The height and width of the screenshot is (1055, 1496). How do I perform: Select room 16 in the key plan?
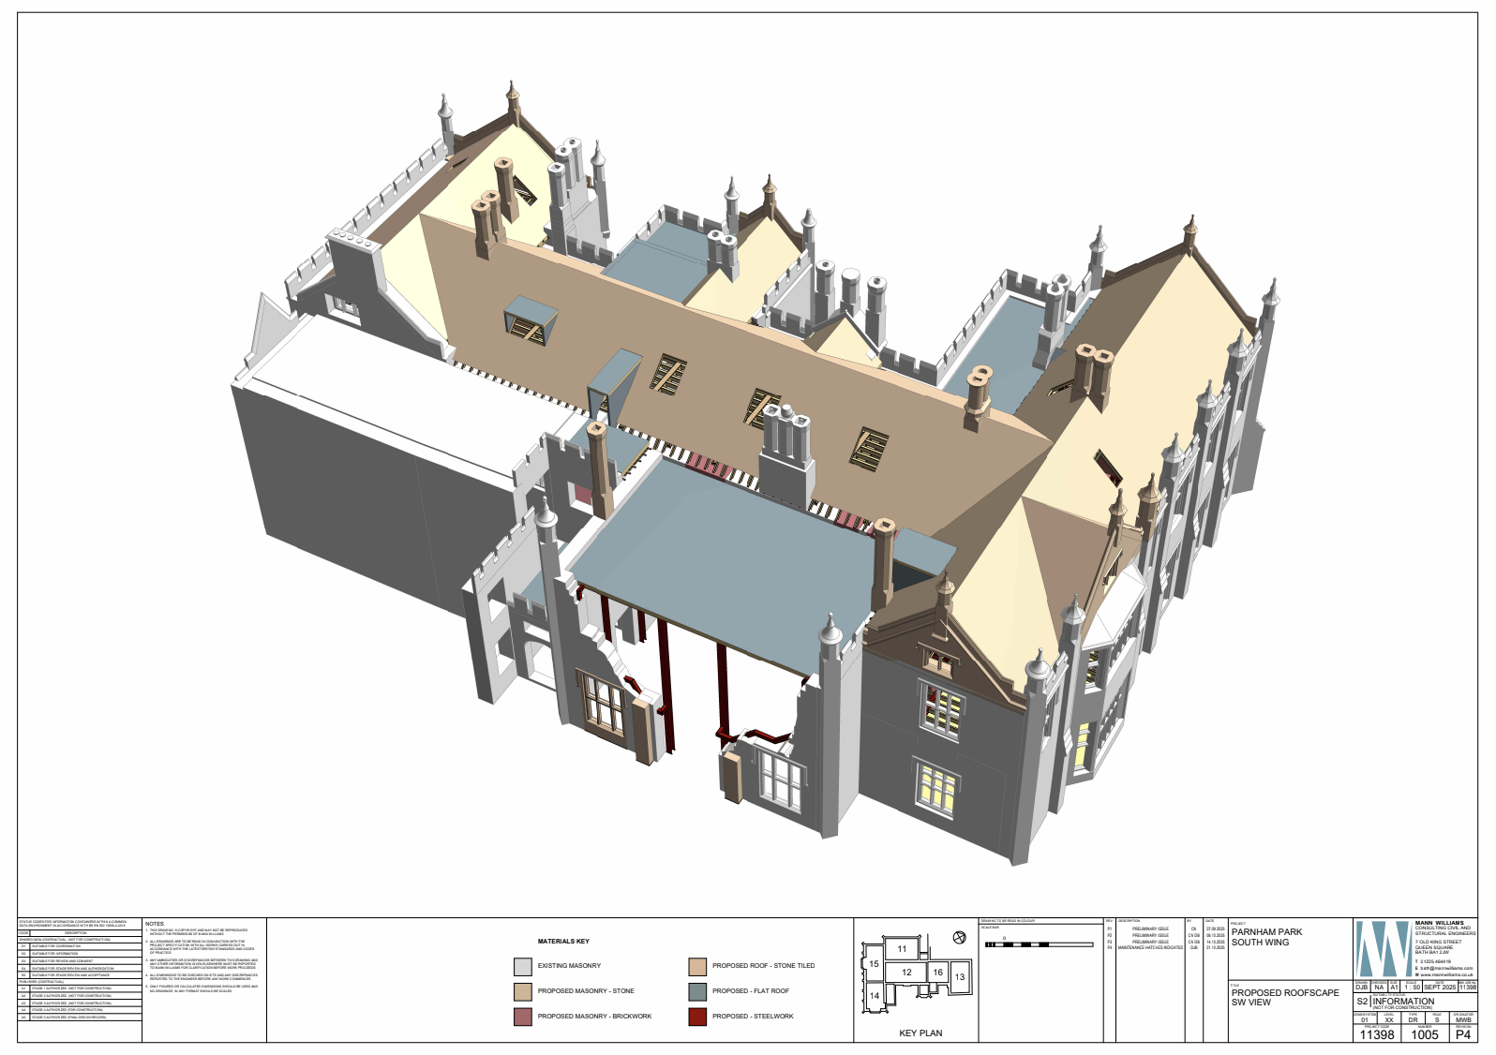click(937, 973)
